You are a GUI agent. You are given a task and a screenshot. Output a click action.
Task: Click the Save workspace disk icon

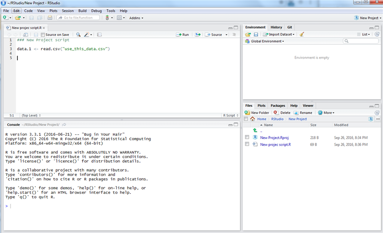(x=256, y=34)
